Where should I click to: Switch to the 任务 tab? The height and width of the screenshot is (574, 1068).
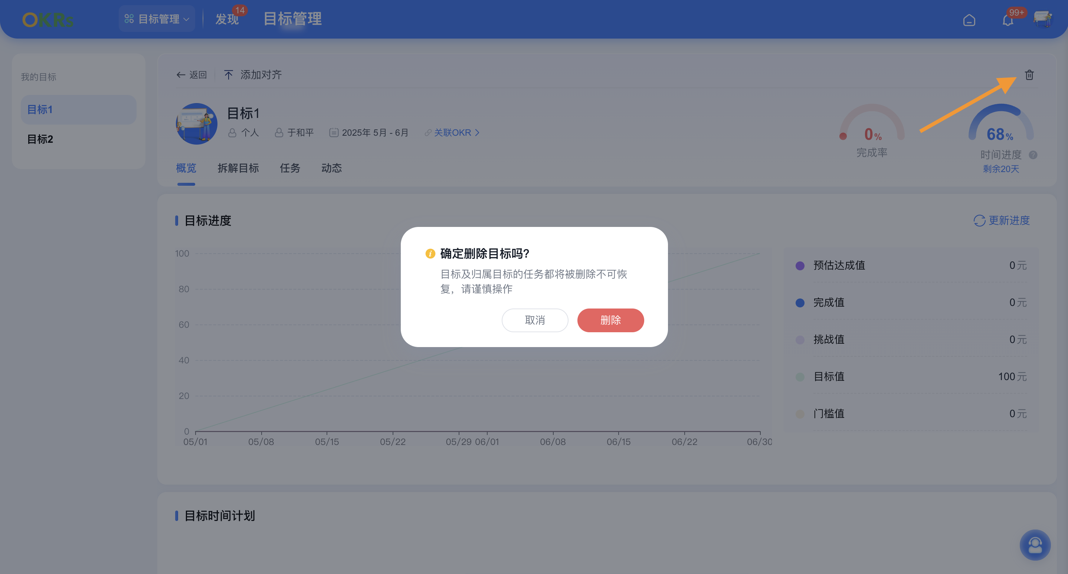pyautogui.click(x=290, y=169)
